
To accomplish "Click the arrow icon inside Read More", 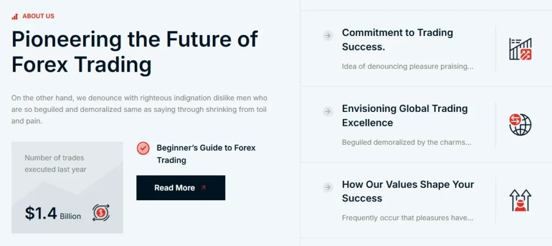I will (203, 188).
